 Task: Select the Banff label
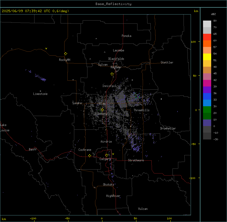33,149
